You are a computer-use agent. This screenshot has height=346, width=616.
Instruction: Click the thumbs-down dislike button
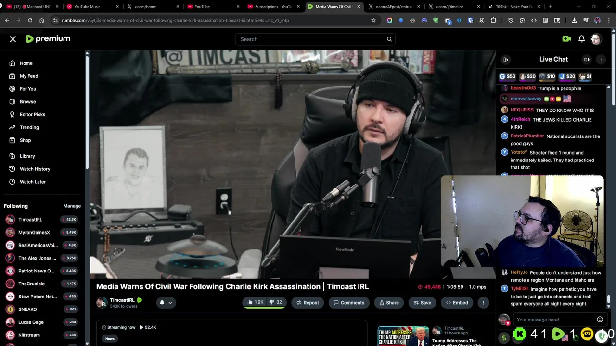point(275,302)
